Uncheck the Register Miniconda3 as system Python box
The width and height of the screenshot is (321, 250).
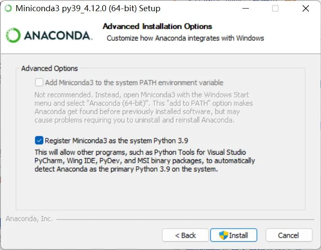(x=39, y=140)
